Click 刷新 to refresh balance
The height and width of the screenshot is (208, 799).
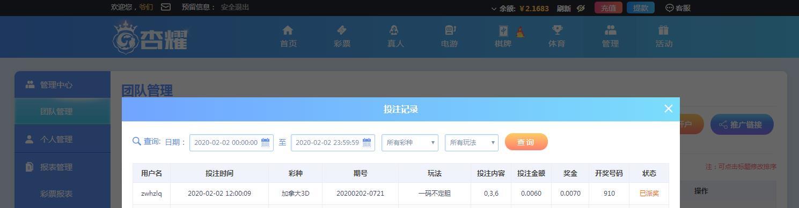click(x=564, y=8)
